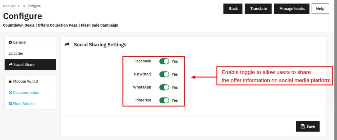The width and height of the screenshot is (337, 140).
Task: Turn off the X (twitter) toggle
Action: point(164,74)
